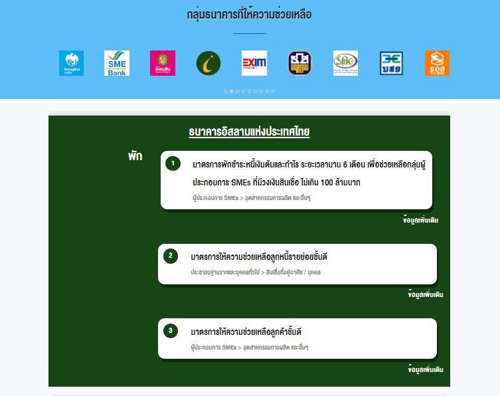Select the orange ธอส bank logo
This screenshot has height=396, width=500.
coord(437,63)
